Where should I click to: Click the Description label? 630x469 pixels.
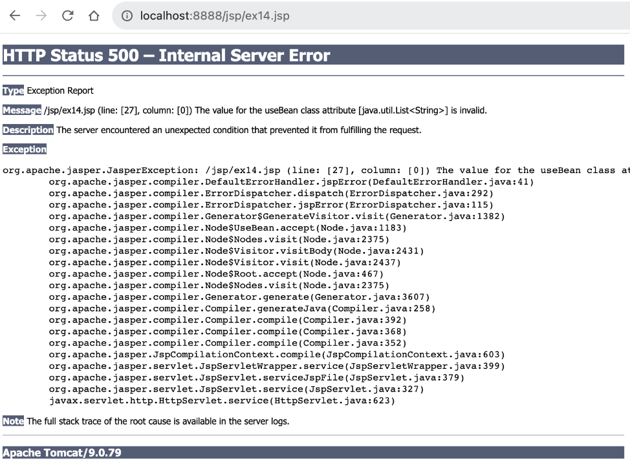pyautogui.click(x=28, y=130)
